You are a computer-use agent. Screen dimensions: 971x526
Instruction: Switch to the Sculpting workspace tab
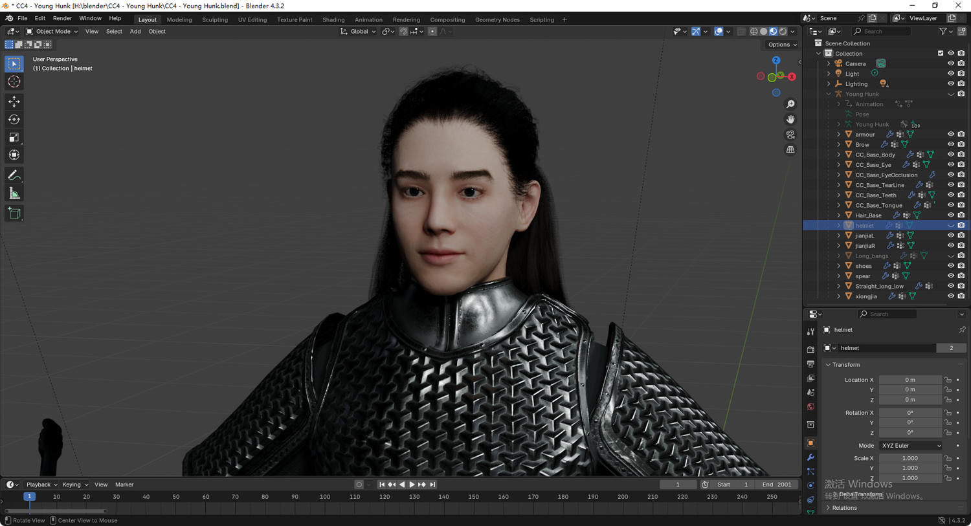tap(215, 19)
